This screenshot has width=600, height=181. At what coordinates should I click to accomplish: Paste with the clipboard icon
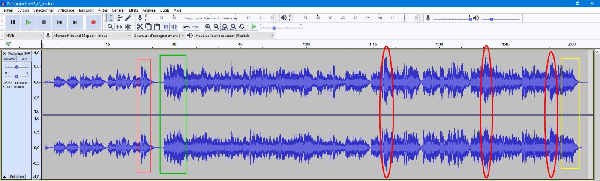coord(156,27)
